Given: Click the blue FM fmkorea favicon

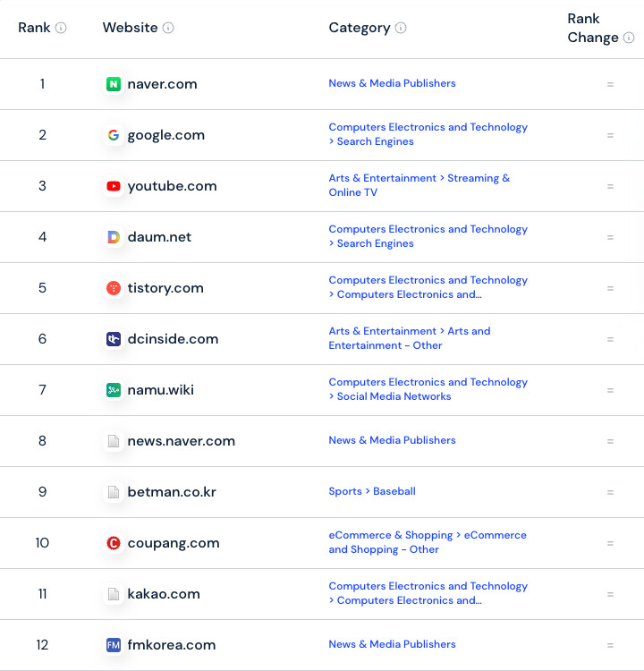Looking at the screenshot, I should 114,645.
